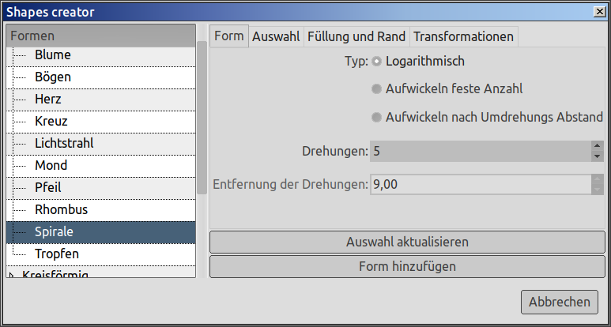Open the Füllung und Rand tab

click(x=356, y=36)
